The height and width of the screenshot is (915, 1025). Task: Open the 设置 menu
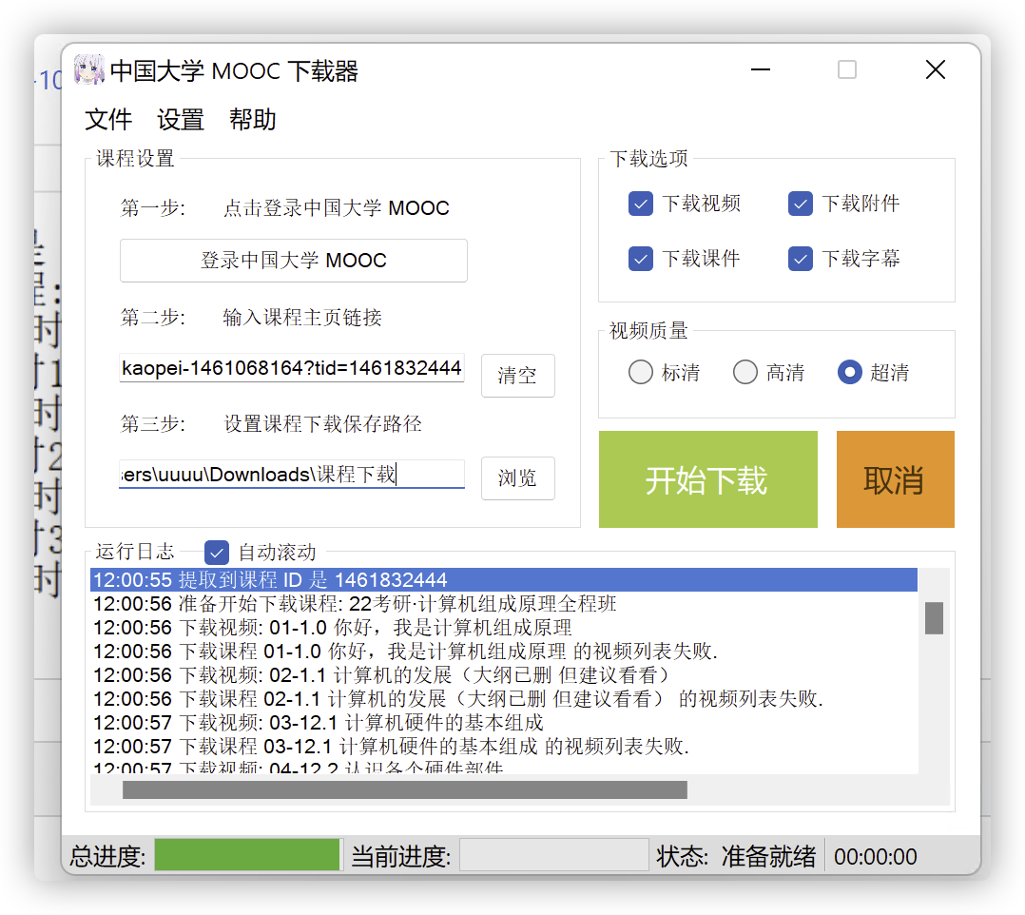(181, 120)
